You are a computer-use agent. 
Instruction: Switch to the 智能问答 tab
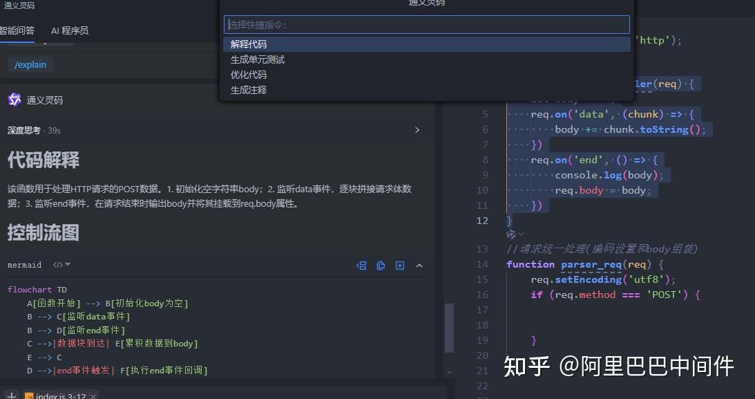pyautogui.click(x=17, y=30)
